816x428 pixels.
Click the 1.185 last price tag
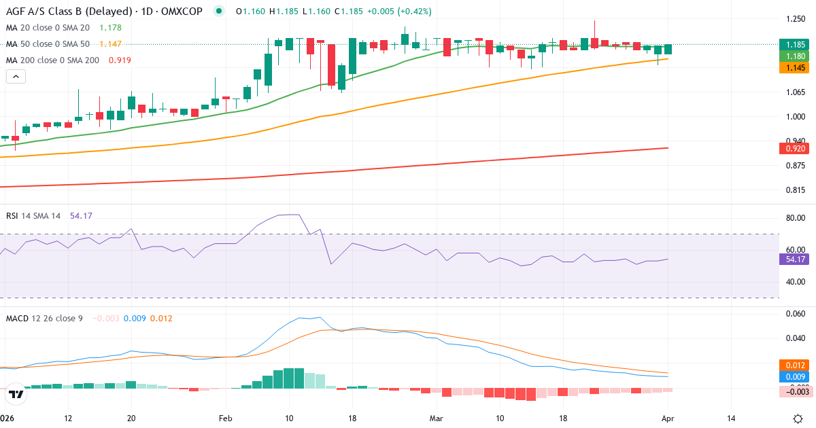click(794, 43)
